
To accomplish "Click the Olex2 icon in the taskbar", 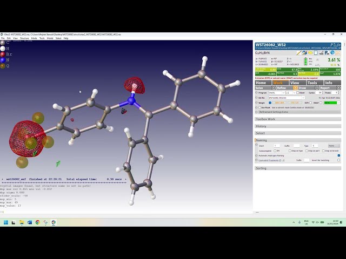I will 54,222.
